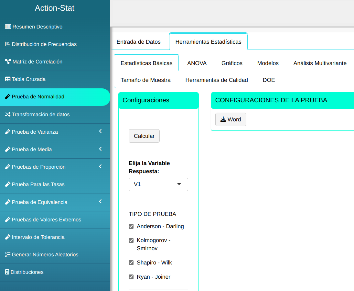Disable the Ryan - Joiner checkbox

(131, 277)
